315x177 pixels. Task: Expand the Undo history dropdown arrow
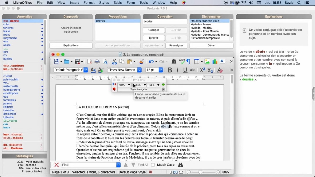pyautogui.click(x=156, y=62)
